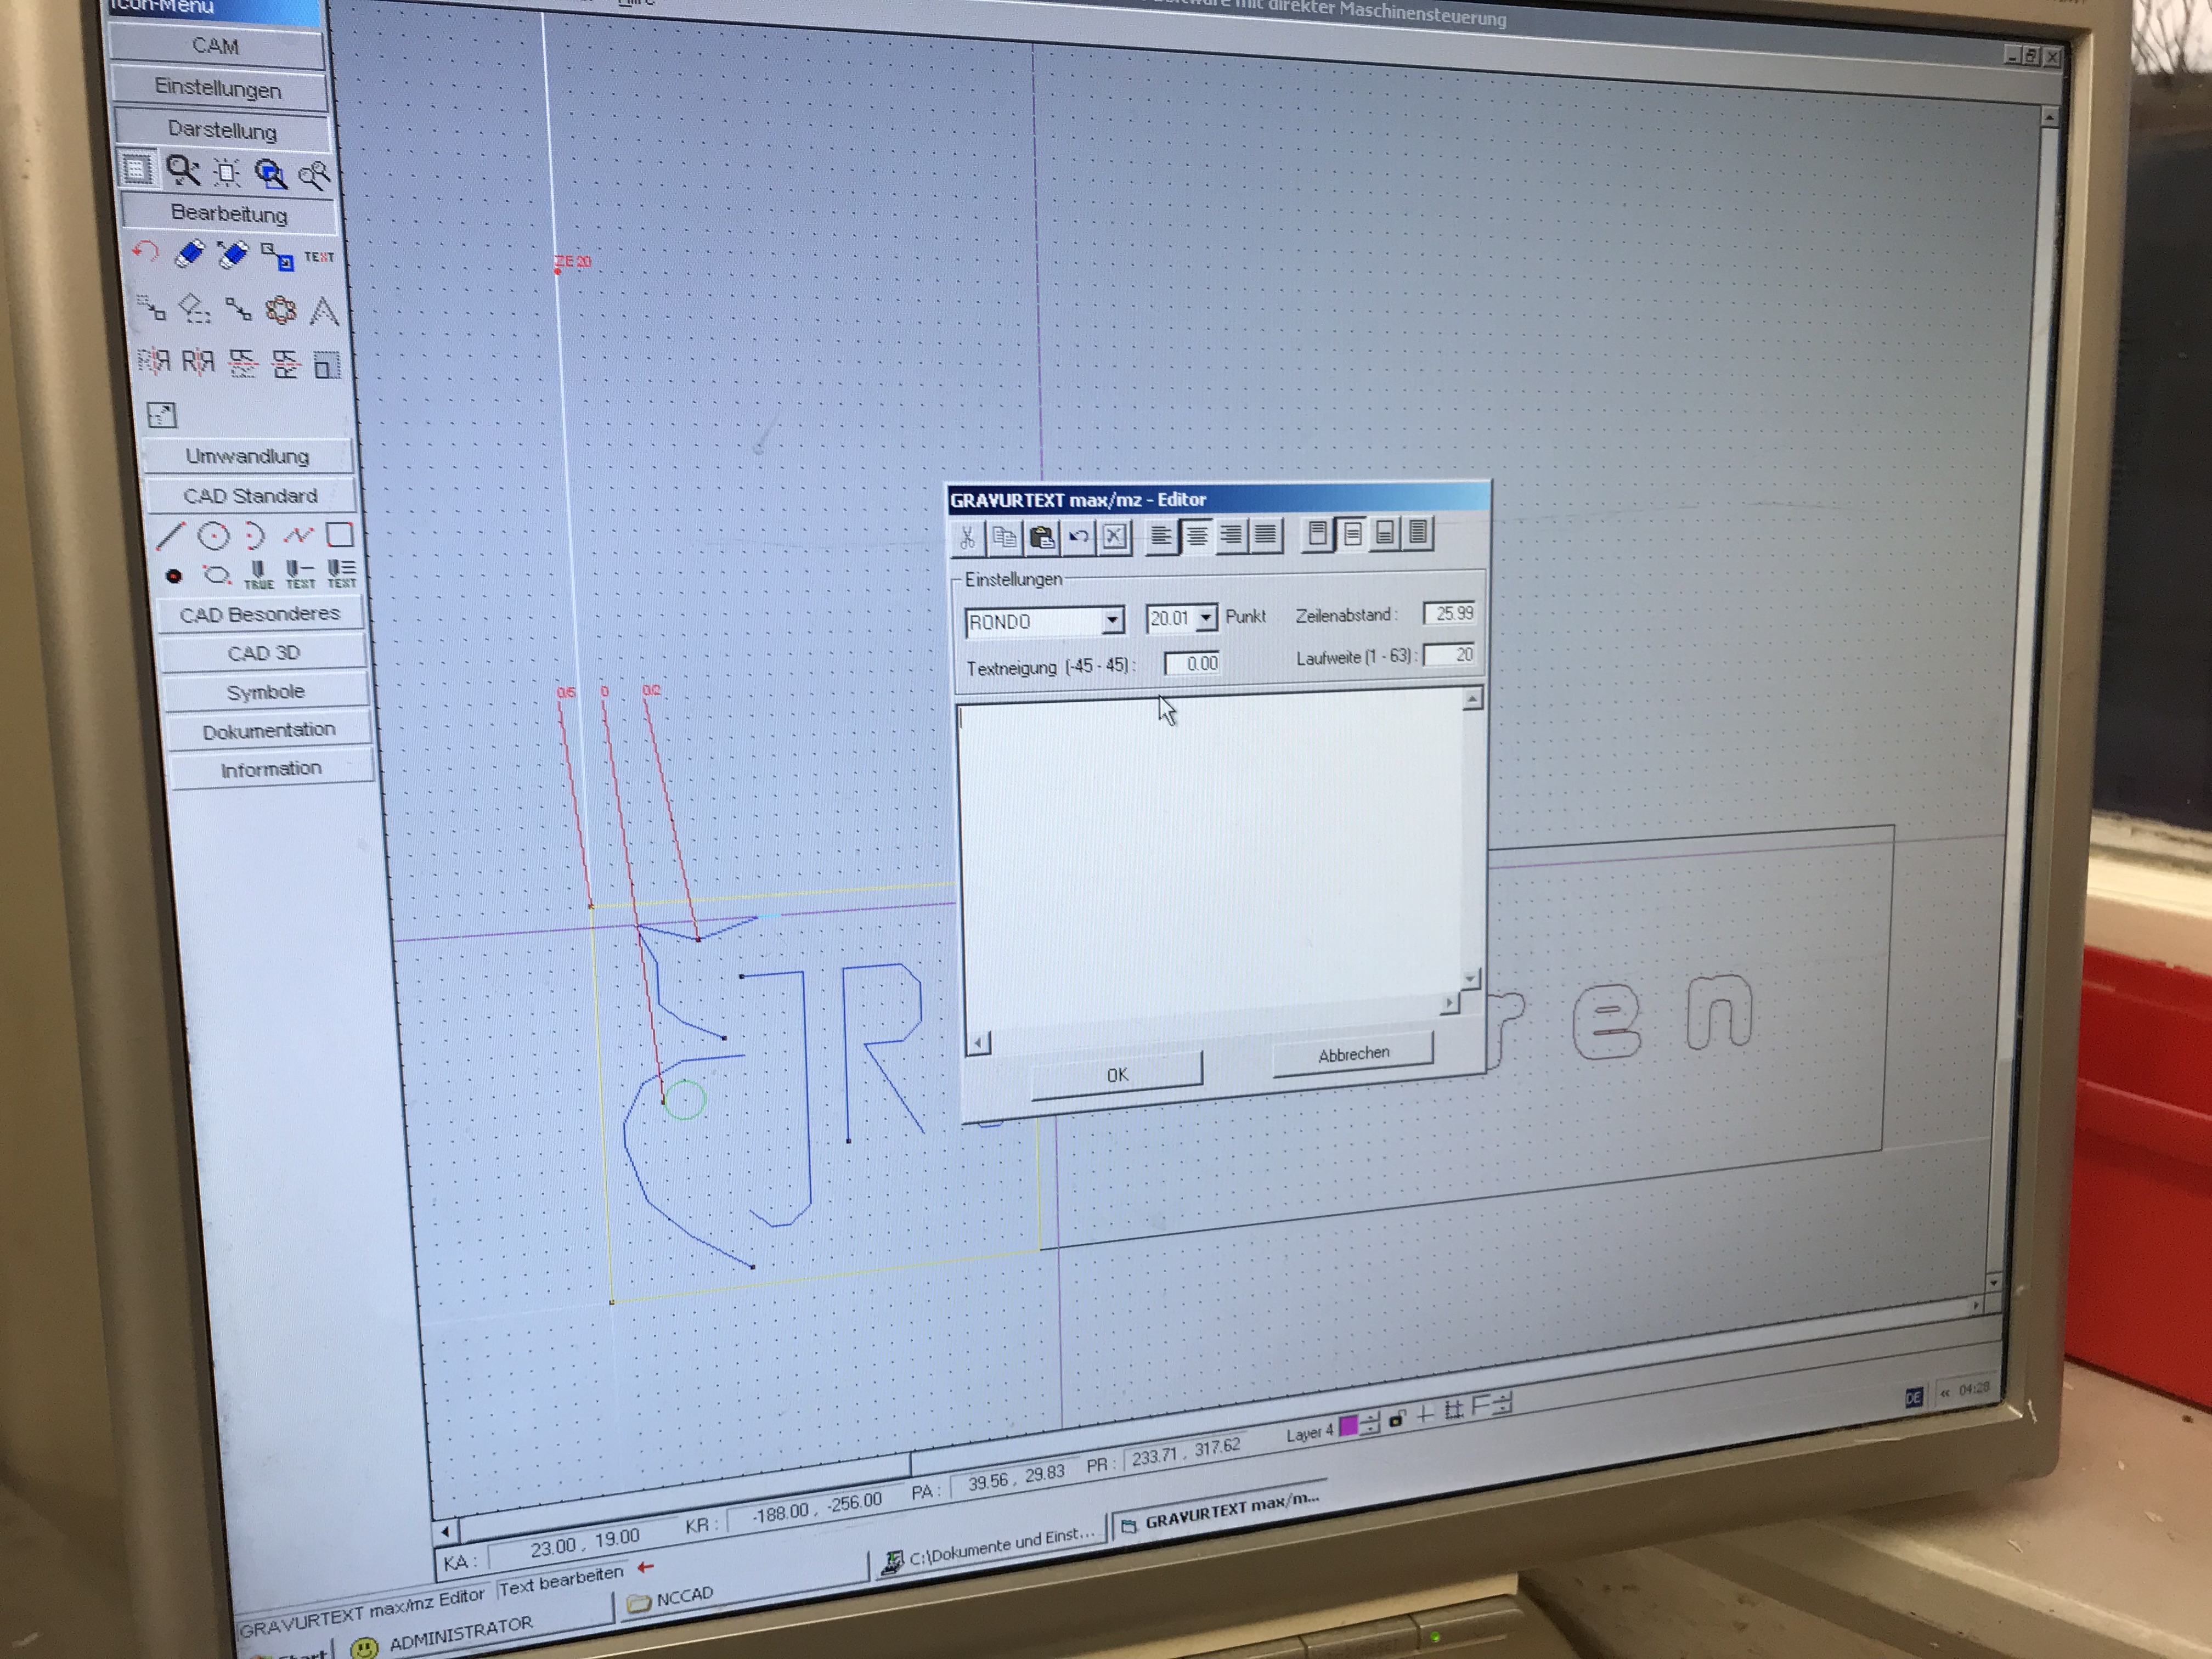
Task: Click the multi-line engraving TEXT icon
Action: (x=341, y=574)
